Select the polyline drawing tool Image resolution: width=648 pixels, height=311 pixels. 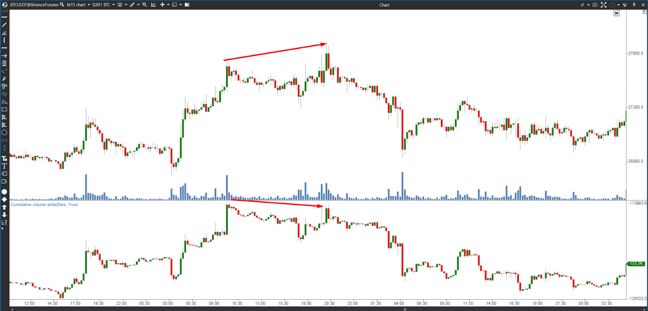click(x=4, y=71)
